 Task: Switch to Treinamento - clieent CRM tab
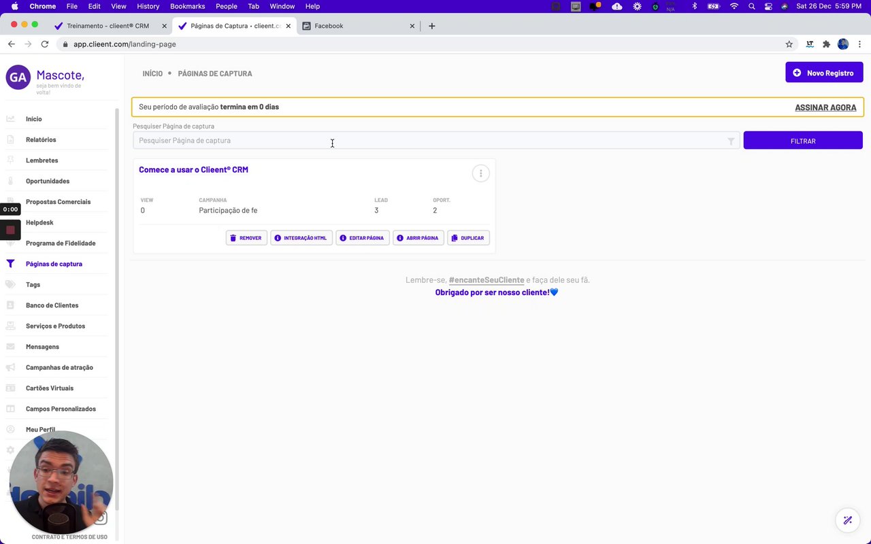109,26
